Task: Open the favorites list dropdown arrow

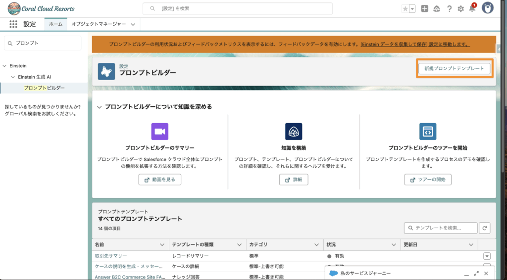Action: 412,9
